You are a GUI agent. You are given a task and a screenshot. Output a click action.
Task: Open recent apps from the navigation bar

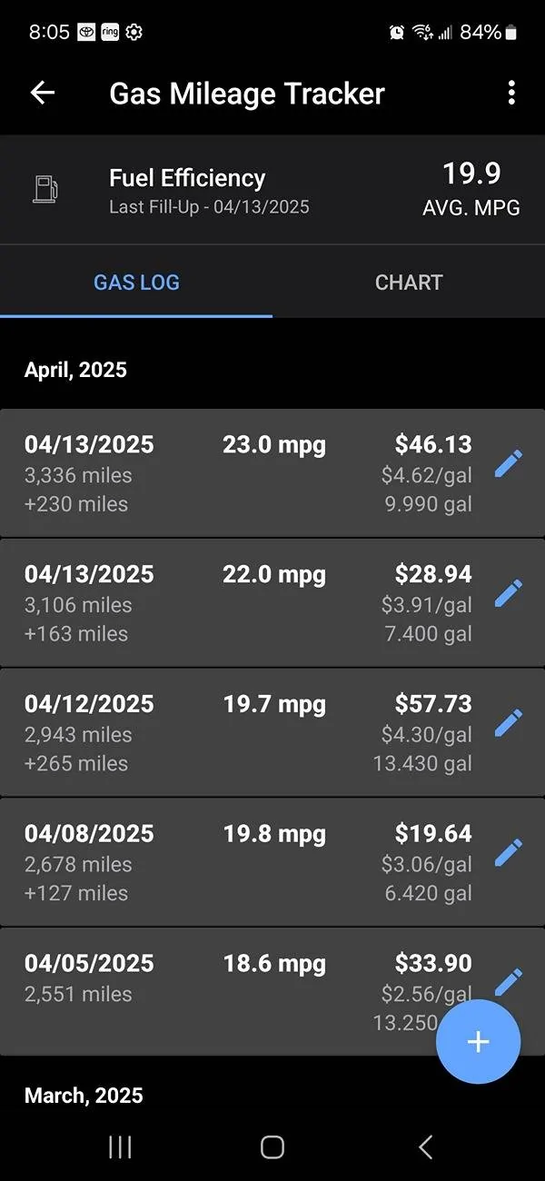click(120, 1147)
